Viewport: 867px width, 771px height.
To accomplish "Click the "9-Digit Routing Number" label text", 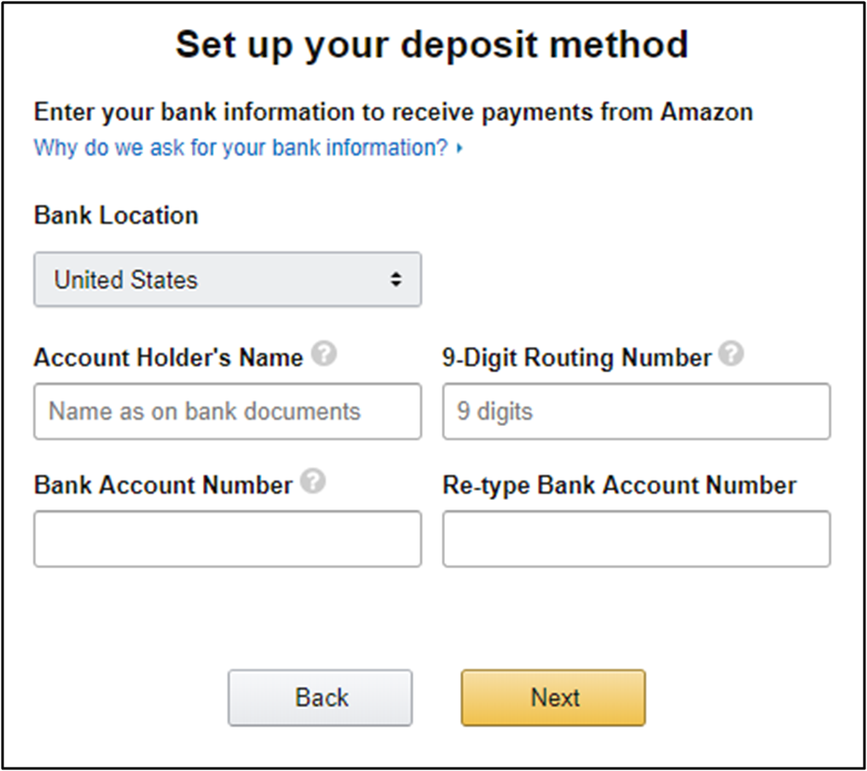I will coord(576,358).
